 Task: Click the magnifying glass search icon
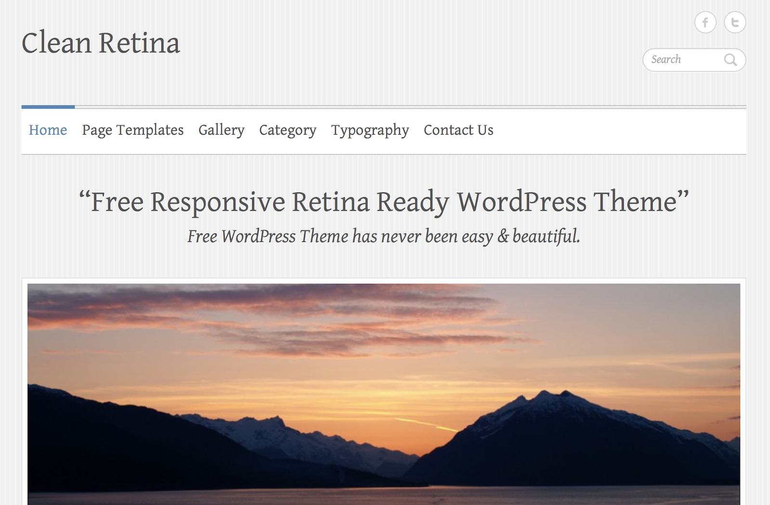(x=731, y=60)
